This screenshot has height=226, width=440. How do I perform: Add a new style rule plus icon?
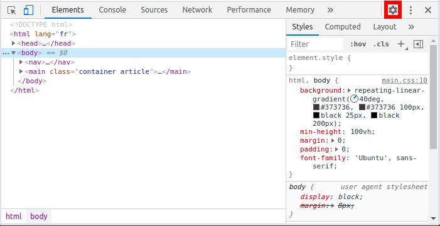[401, 44]
